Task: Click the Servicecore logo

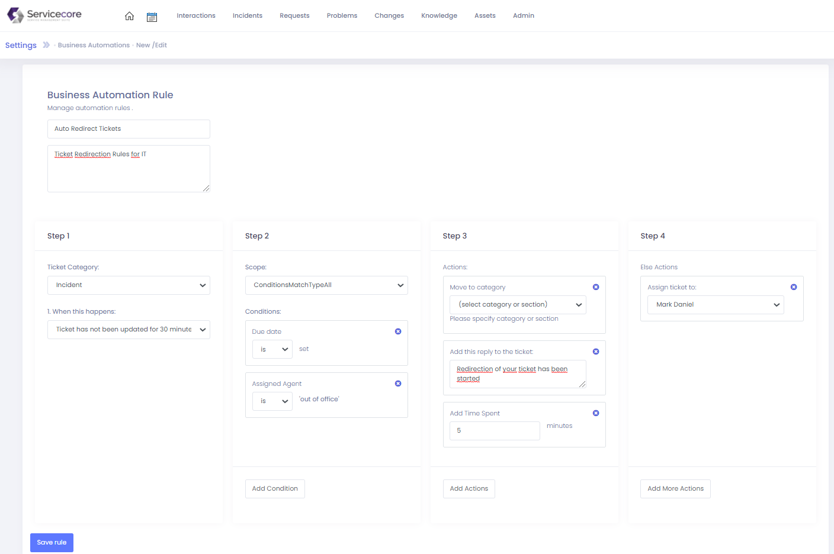Action: [44, 15]
